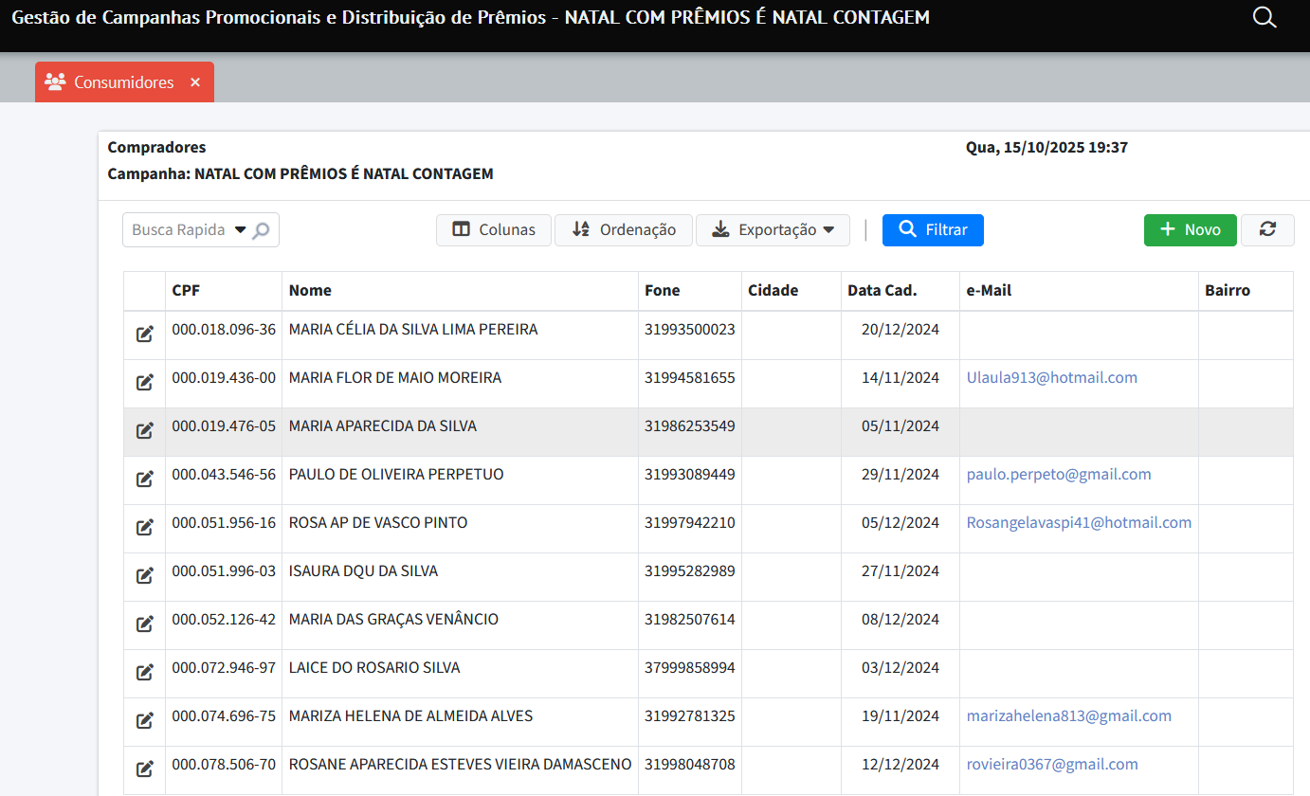1310x796 pixels.
Task: Edit Laice do Rosario Silva record
Action: pos(145,672)
